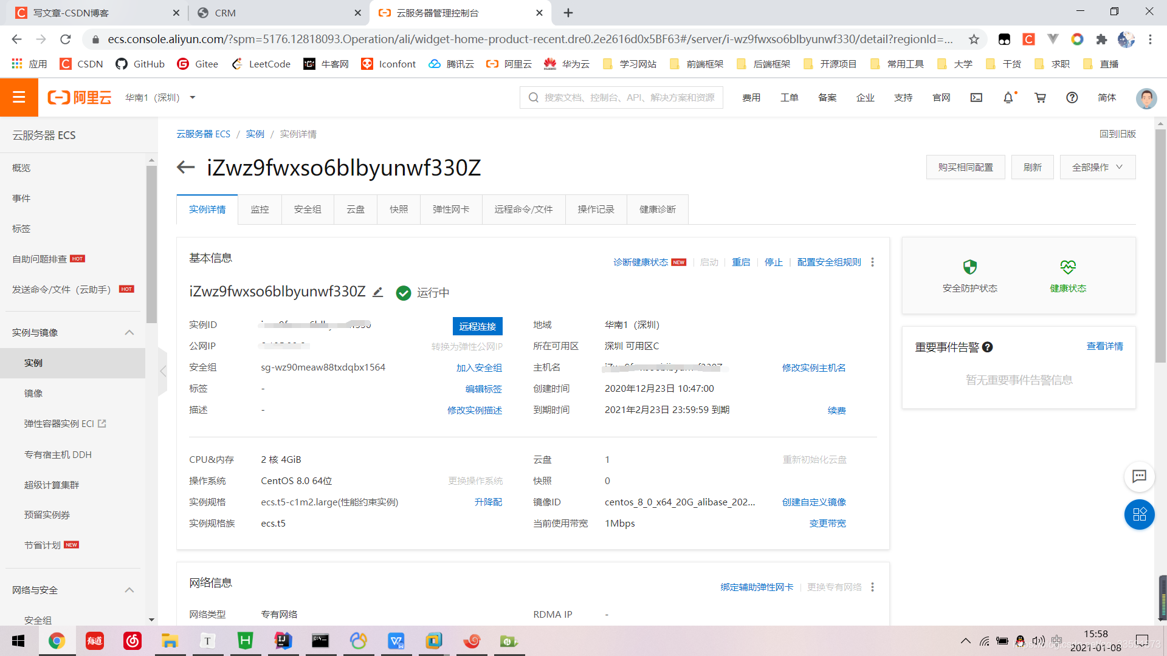Viewport: 1167px width, 656px height.
Task: Open the Cloud Shell terminal icon
Action: tap(976, 97)
